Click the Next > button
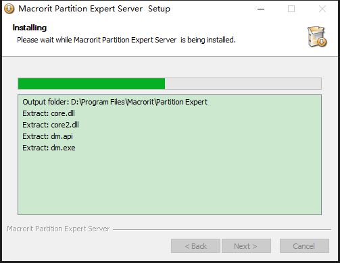 (246, 246)
